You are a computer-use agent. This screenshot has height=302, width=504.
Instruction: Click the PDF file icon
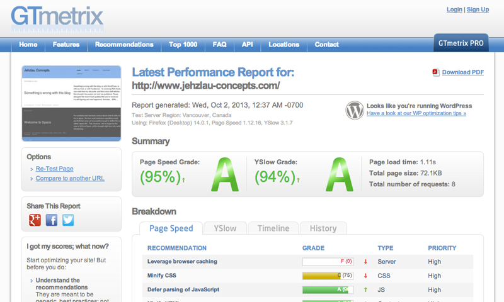click(435, 72)
